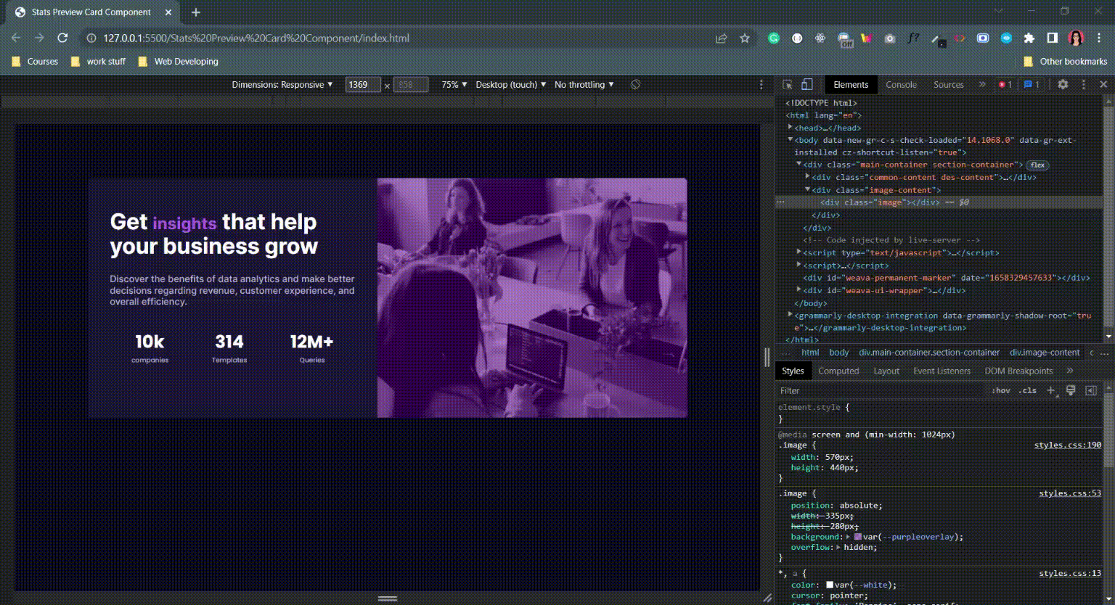The height and width of the screenshot is (605, 1115).
Task: Switch to the Console tab
Action: click(x=901, y=85)
